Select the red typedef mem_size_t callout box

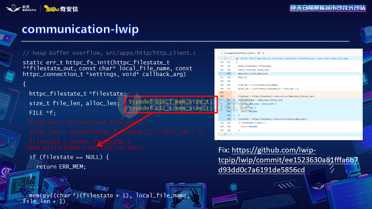tap(171, 105)
